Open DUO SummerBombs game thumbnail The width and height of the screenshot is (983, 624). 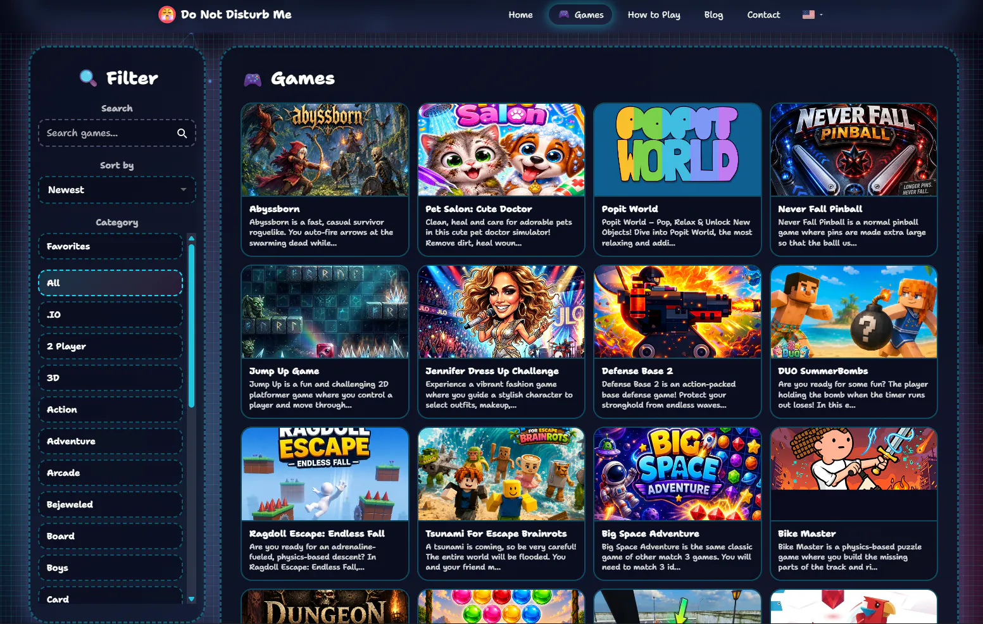[853, 312]
